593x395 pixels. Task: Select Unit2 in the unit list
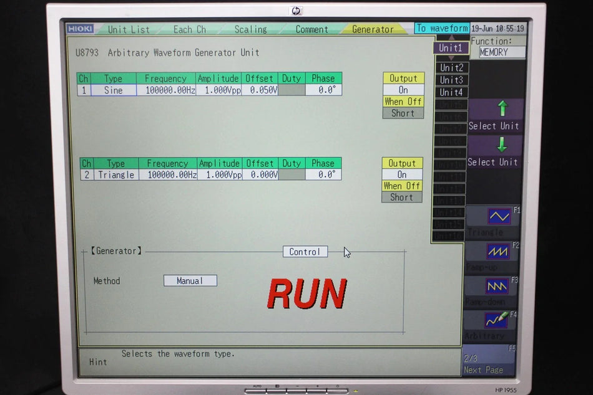pos(451,67)
